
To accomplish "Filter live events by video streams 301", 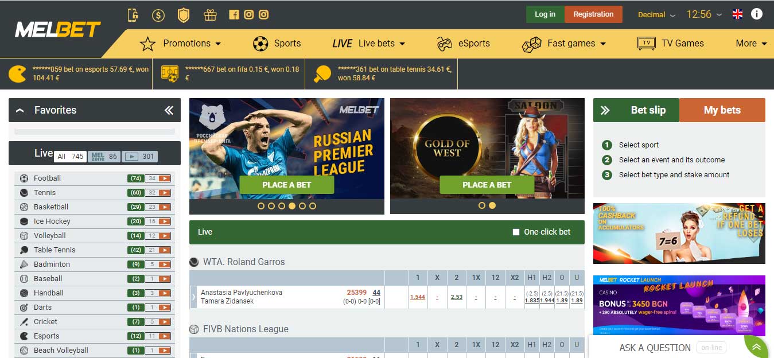I will pyautogui.click(x=140, y=156).
